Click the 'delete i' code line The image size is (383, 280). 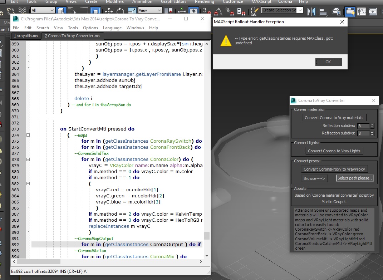coord(83,98)
